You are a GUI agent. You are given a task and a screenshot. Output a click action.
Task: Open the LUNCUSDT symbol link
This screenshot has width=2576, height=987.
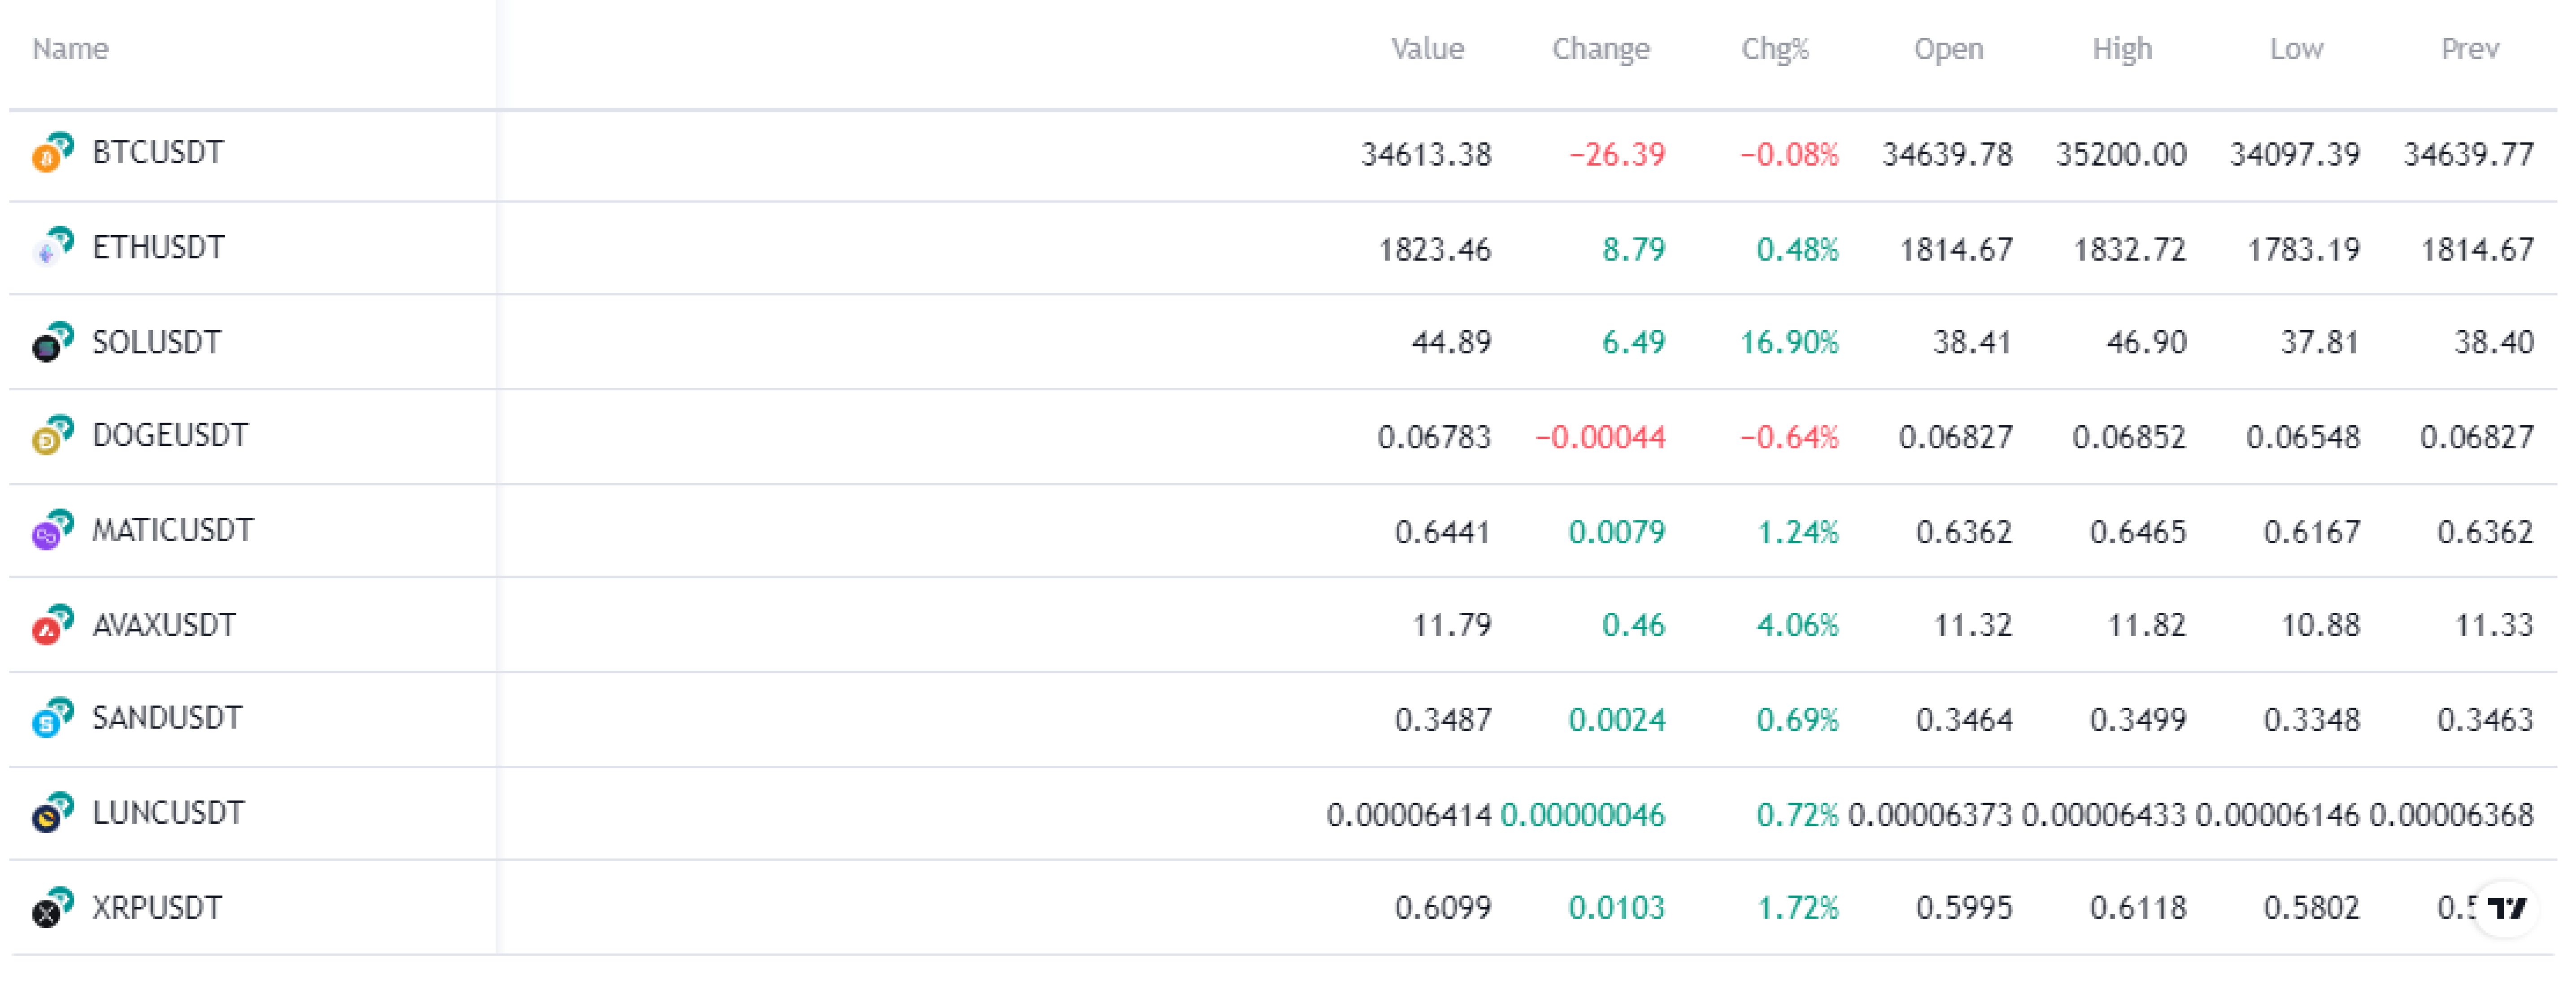coord(168,813)
